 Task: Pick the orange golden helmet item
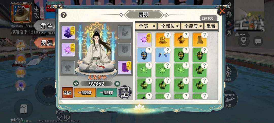pos(163,40)
